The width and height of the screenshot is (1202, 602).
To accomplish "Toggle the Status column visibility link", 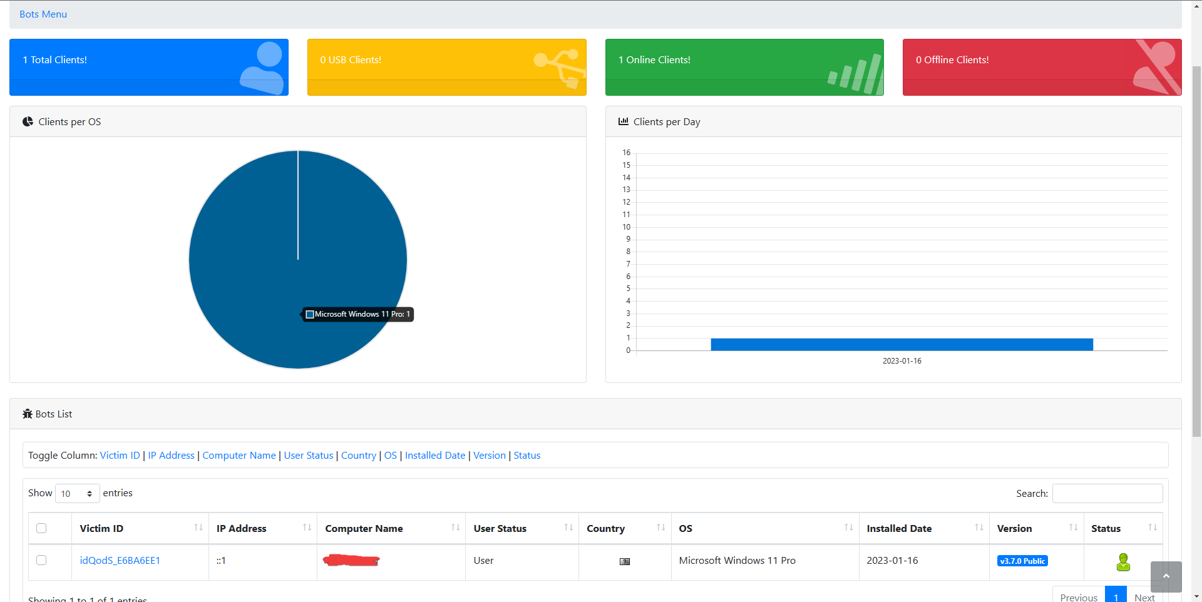I will coord(527,456).
